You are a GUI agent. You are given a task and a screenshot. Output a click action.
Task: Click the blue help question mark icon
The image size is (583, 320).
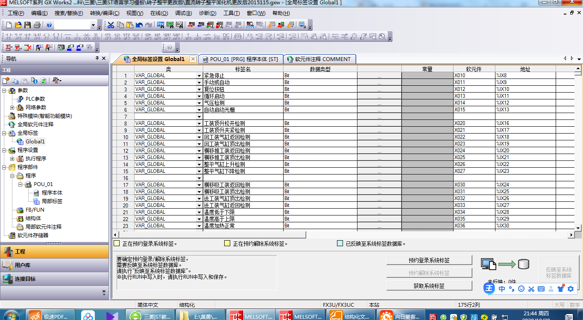[x=49, y=25]
